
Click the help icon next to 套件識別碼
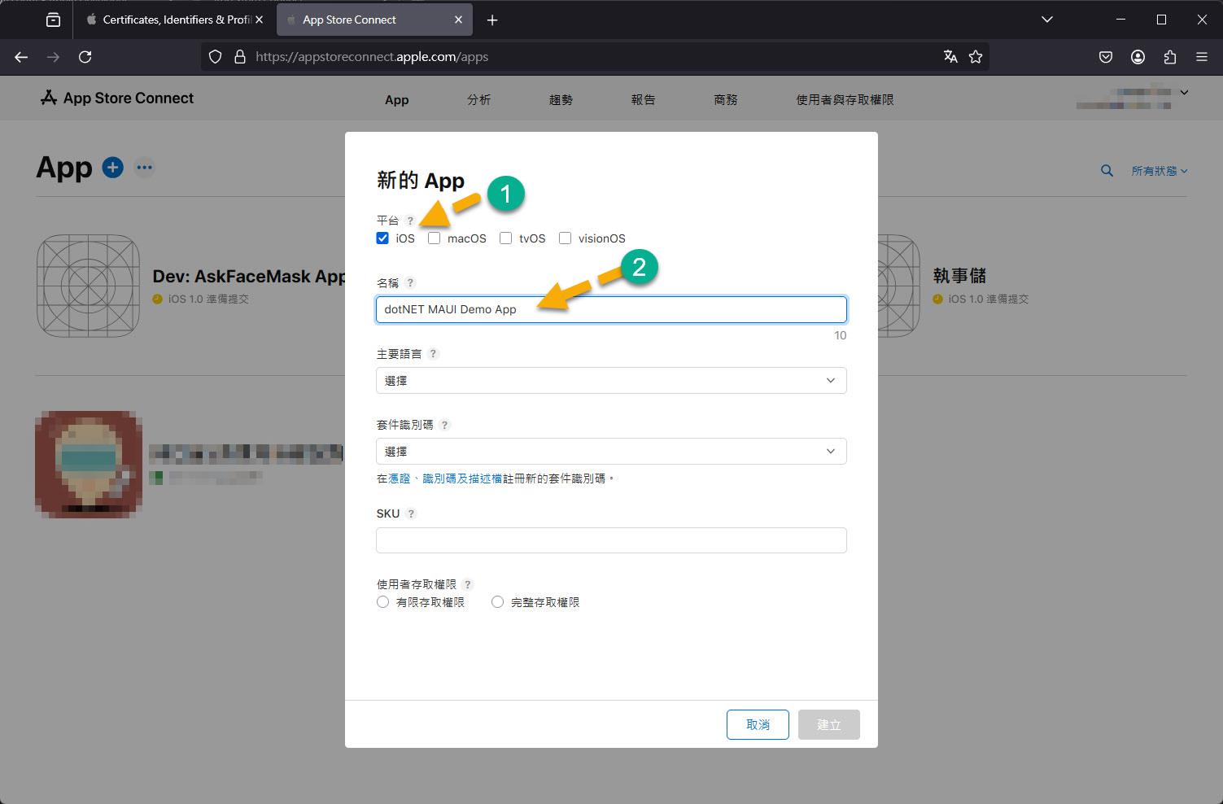[444, 425]
